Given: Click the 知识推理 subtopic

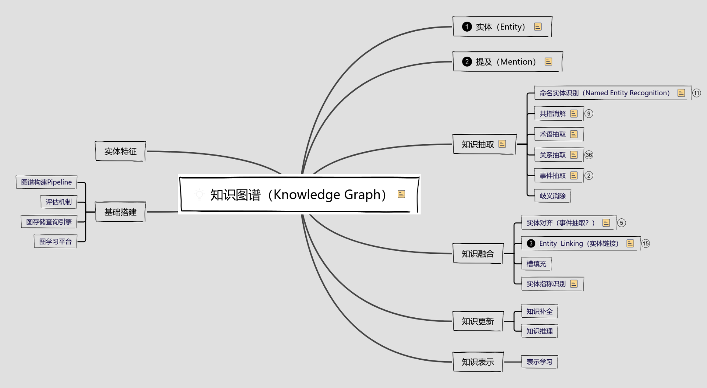Looking at the screenshot, I should 539,331.
